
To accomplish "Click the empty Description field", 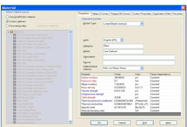I will point(139,57).
